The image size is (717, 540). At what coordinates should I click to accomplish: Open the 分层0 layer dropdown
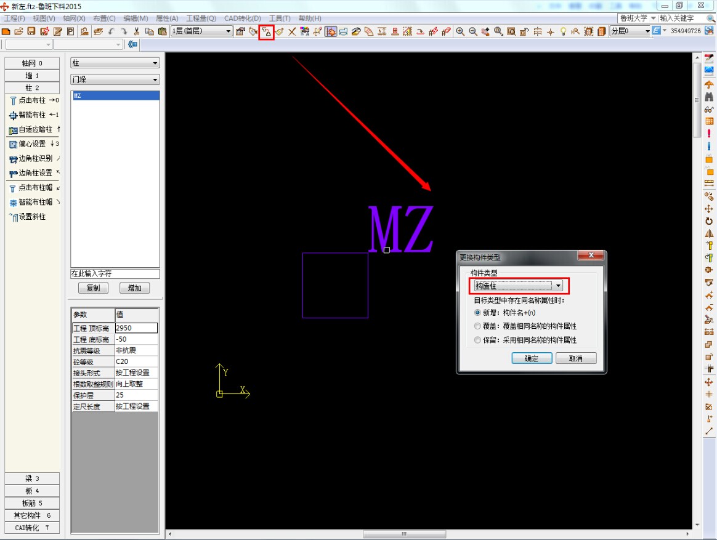630,31
